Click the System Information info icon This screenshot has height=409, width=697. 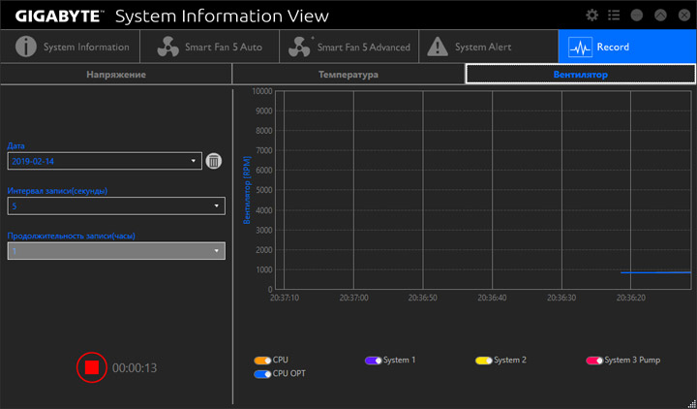tap(26, 47)
